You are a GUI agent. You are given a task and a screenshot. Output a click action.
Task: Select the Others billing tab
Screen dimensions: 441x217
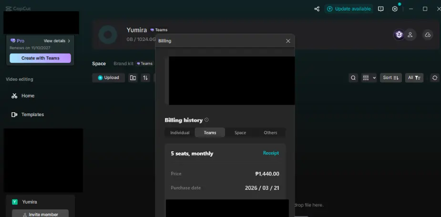pyautogui.click(x=270, y=132)
